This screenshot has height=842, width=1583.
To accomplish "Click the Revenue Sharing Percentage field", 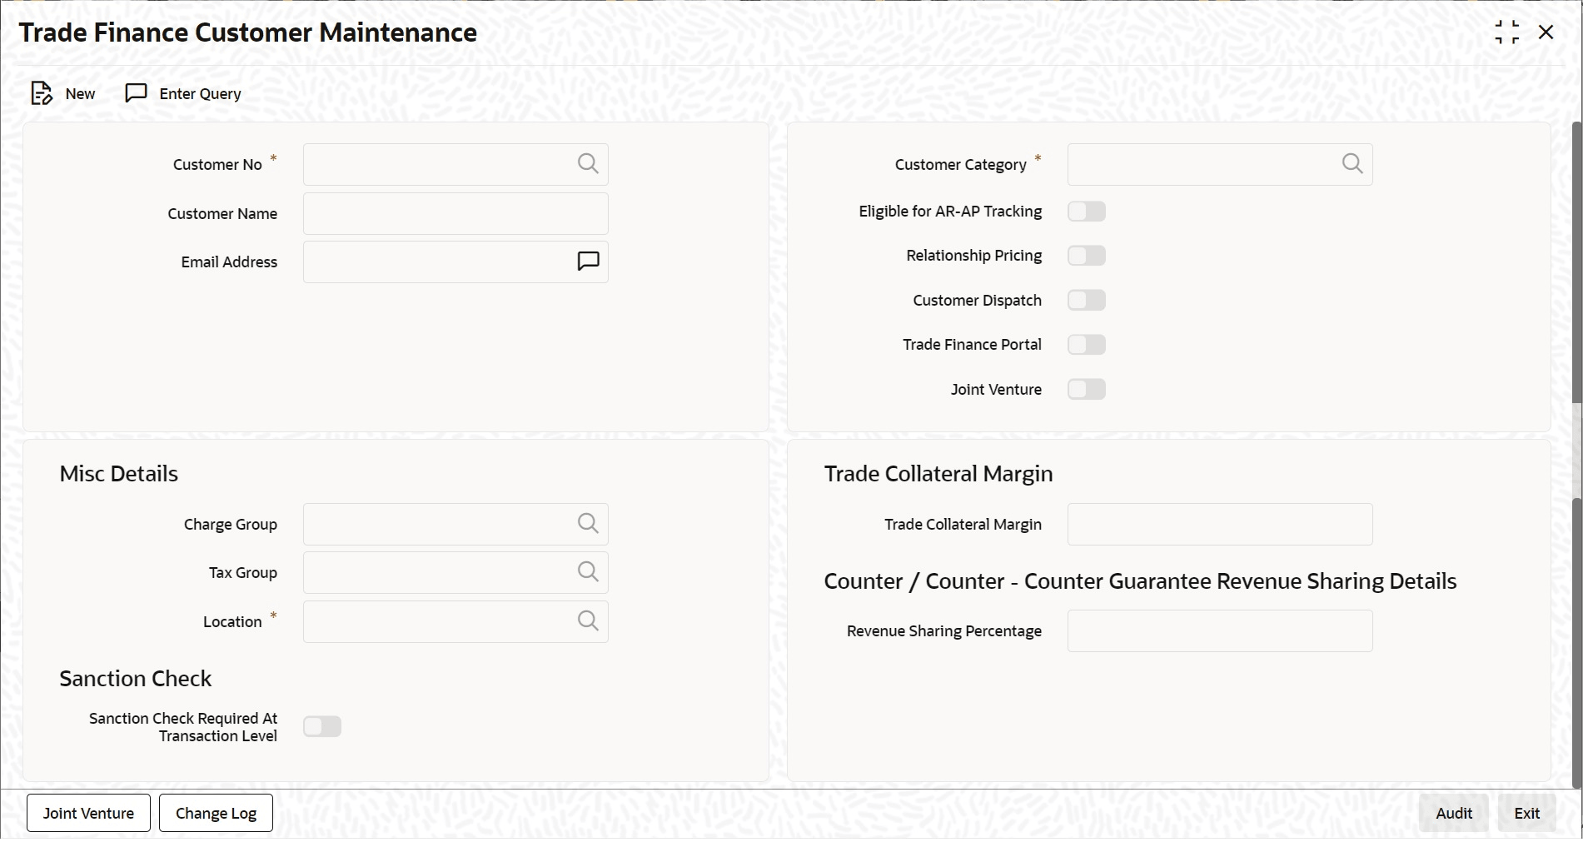I will click(x=1219, y=631).
